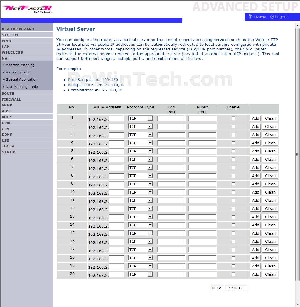
Task: Focus the LAN Port field for row 3
Action: tap(171, 135)
